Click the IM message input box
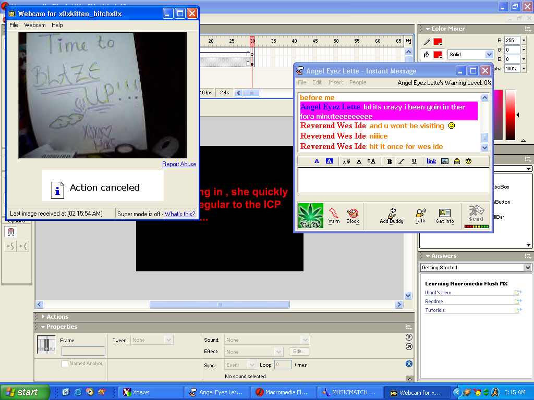The height and width of the screenshot is (400, 534). 393,179
